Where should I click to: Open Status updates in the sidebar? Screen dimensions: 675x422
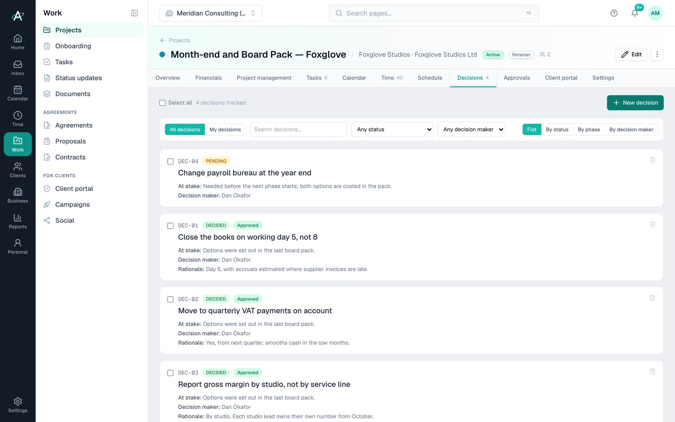(x=92, y=78)
